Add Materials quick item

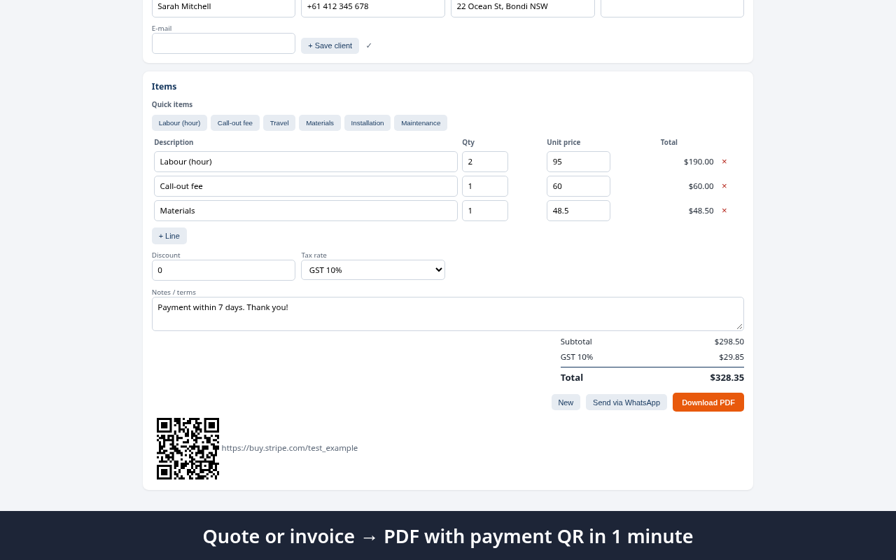(x=320, y=123)
